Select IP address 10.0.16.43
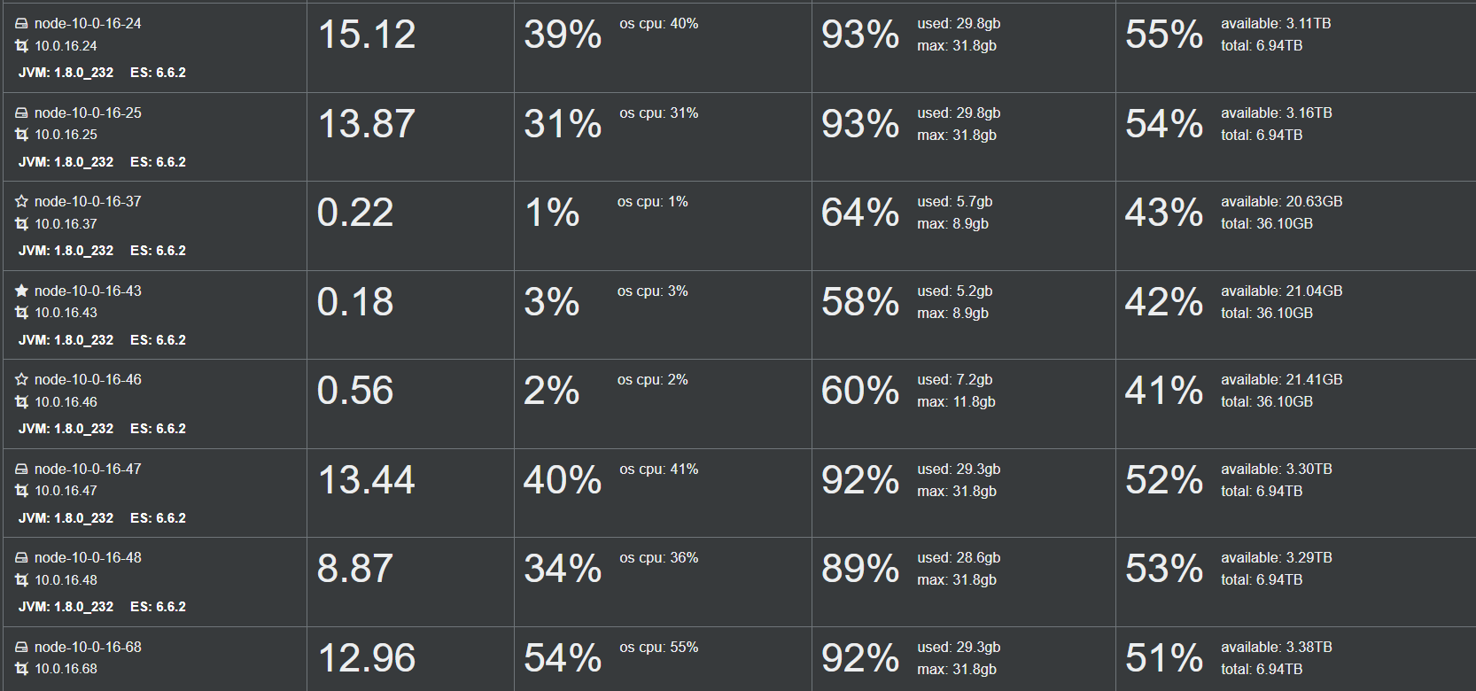Image resolution: width=1476 pixels, height=691 pixels. 66,313
